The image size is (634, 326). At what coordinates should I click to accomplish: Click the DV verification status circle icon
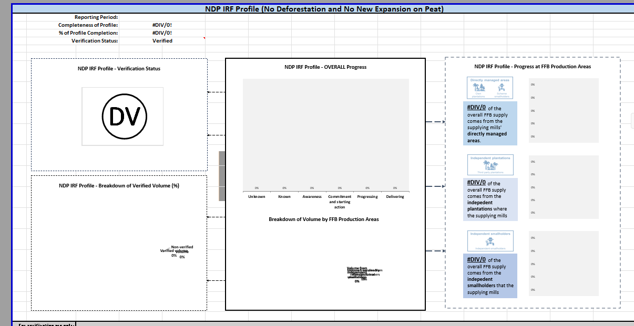click(x=122, y=116)
